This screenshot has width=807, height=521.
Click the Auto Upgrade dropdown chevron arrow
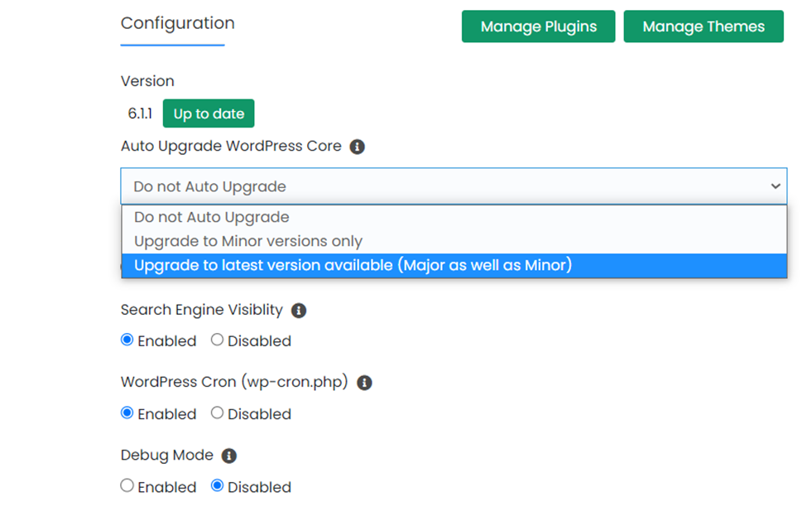[x=775, y=186]
